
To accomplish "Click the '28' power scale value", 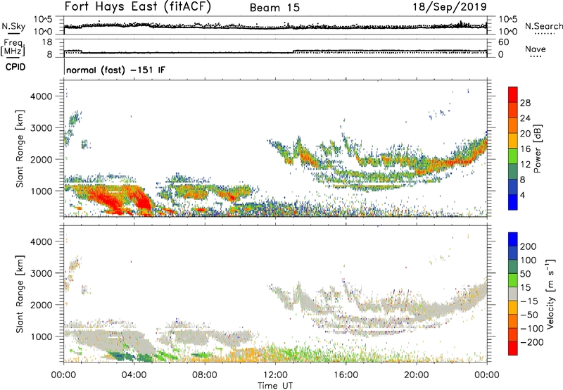I will tap(525, 103).
